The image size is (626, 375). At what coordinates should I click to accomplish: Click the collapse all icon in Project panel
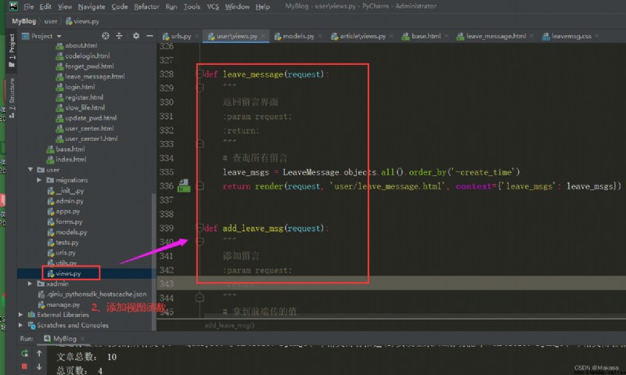(x=119, y=36)
